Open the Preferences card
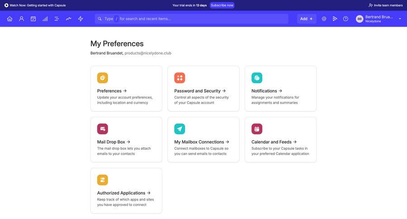This screenshot has width=407, height=219. tap(126, 89)
